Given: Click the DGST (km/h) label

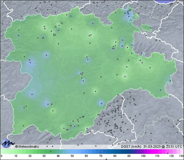Looking at the screenshot, I should pyautogui.click(x=131, y=146).
